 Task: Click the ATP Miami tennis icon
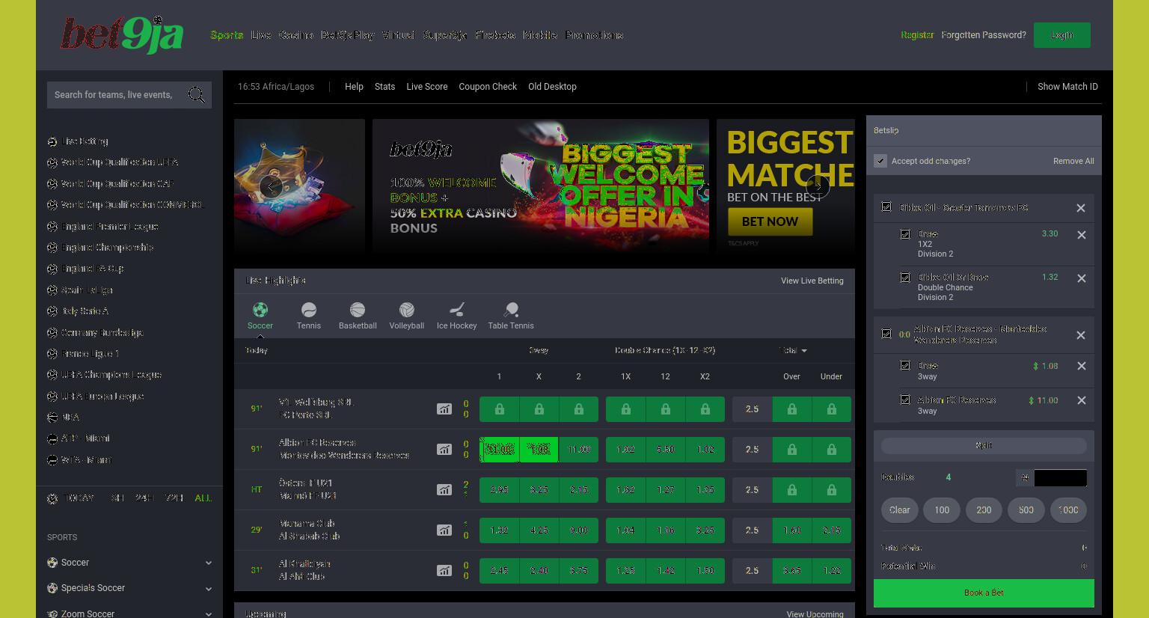pyautogui.click(x=52, y=438)
